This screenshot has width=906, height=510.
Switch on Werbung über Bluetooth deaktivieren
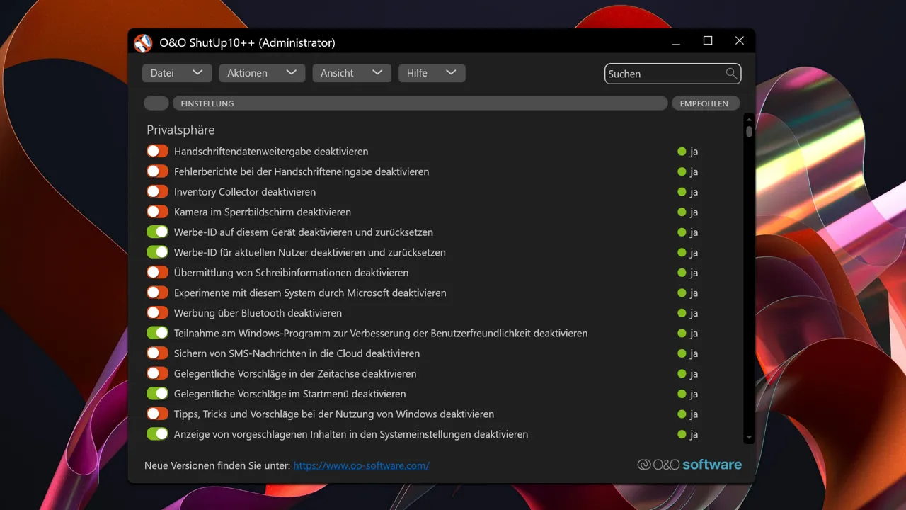point(157,312)
